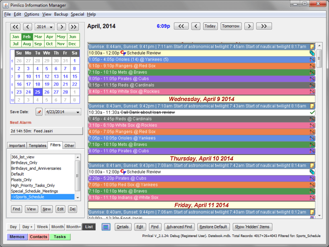
Task: Click repeat icon on April 10 Schedule Review row
Action: (312, 172)
